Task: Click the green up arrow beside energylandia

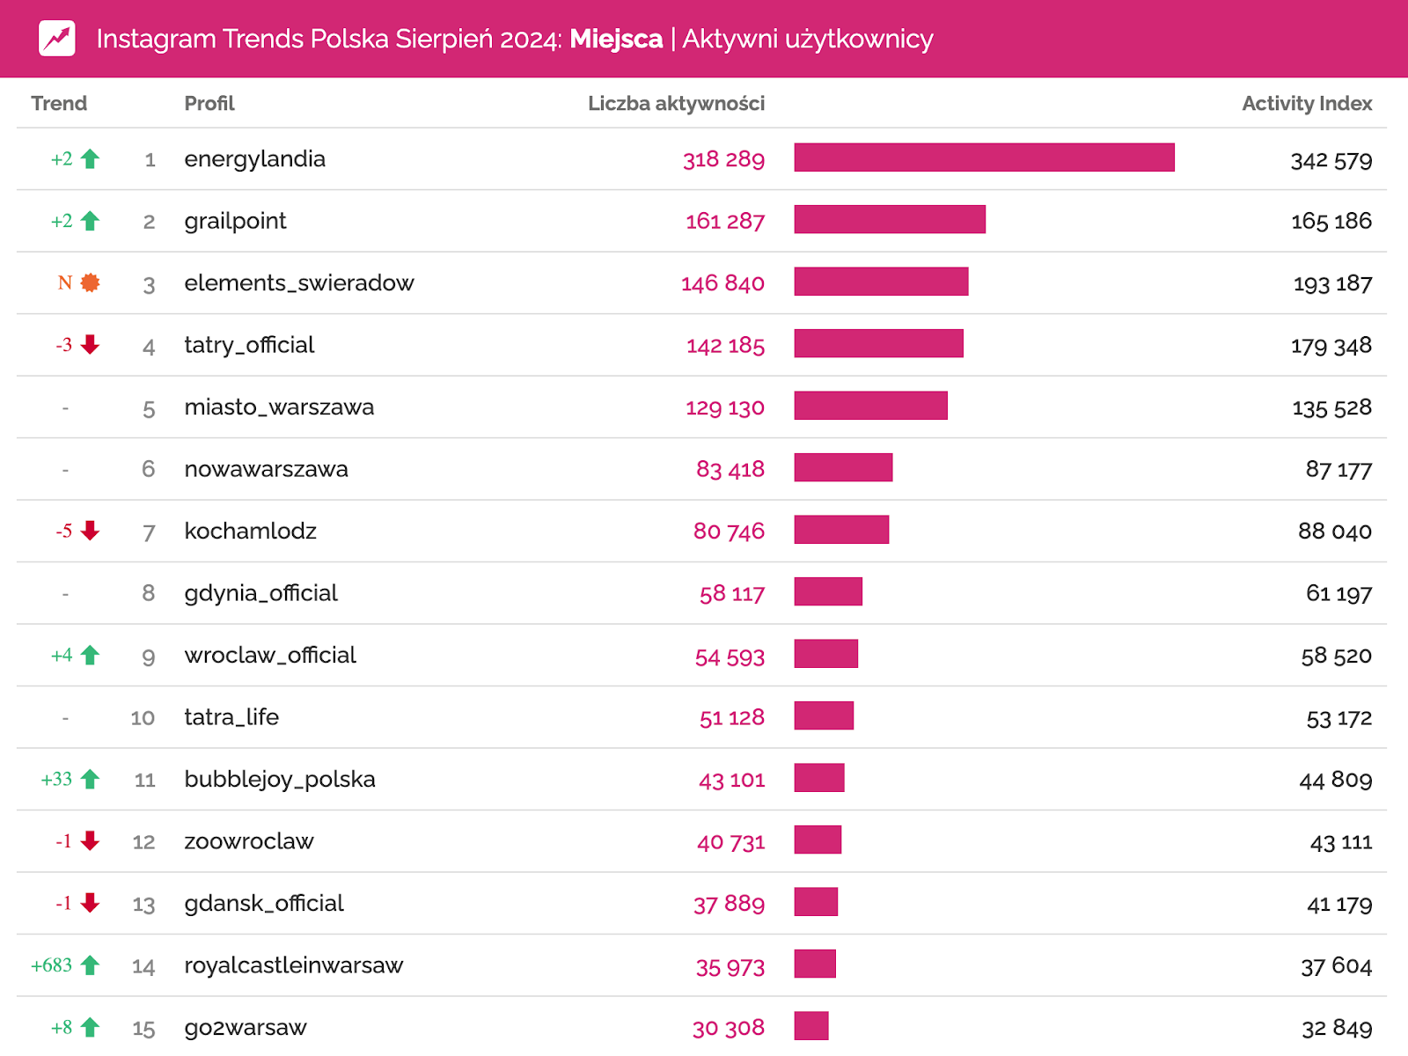Action: (90, 159)
